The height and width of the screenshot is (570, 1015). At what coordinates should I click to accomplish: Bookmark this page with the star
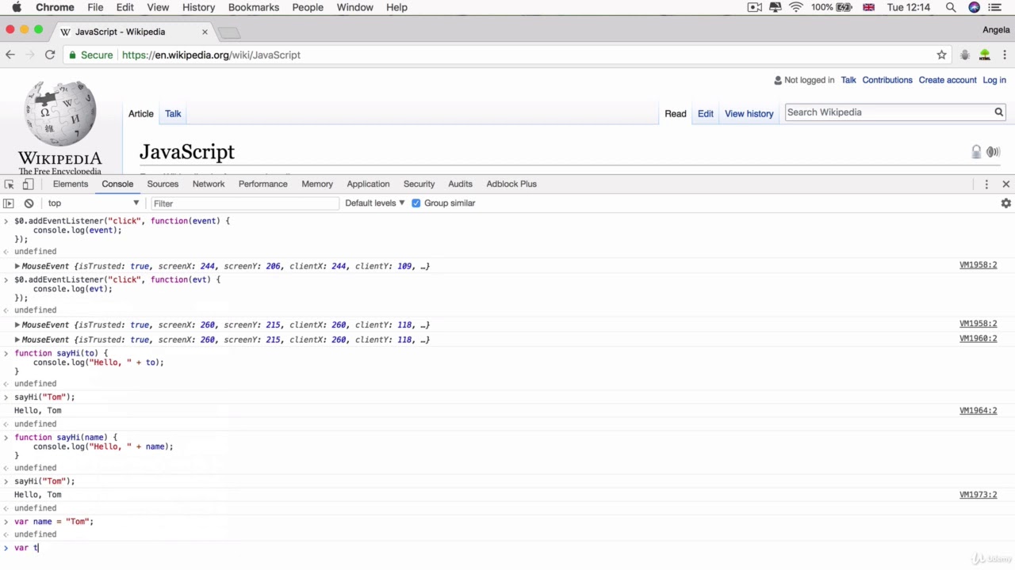tap(941, 55)
